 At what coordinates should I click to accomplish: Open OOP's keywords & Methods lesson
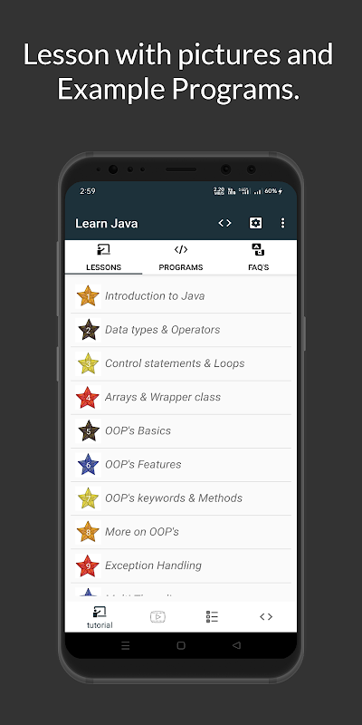[181, 498]
